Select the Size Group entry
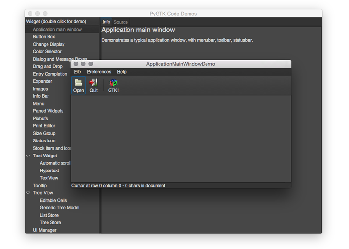Image resolution: width=349 pixels, height=249 pixels. 44,133
